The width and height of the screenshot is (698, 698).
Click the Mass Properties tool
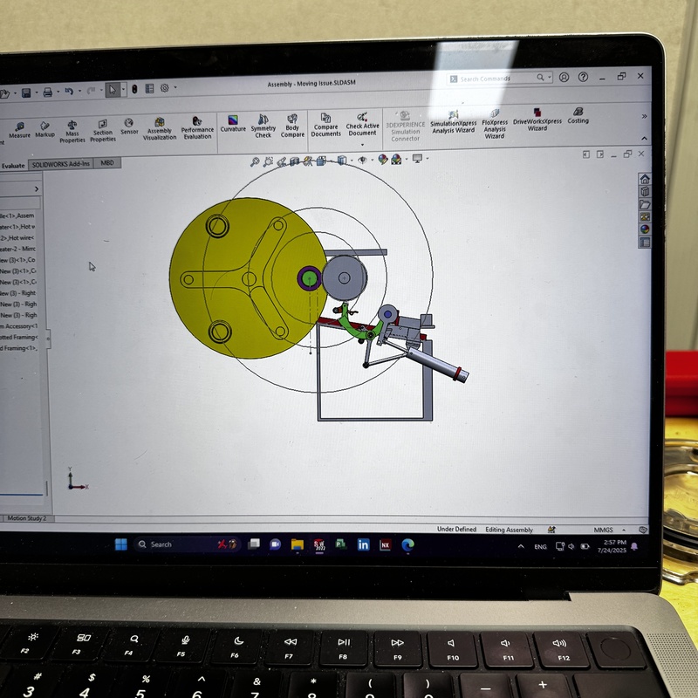[x=72, y=131]
